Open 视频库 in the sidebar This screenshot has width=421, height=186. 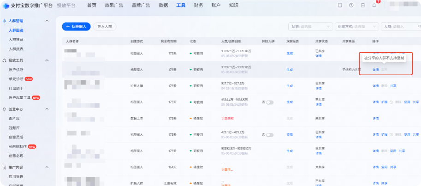tap(14, 128)
